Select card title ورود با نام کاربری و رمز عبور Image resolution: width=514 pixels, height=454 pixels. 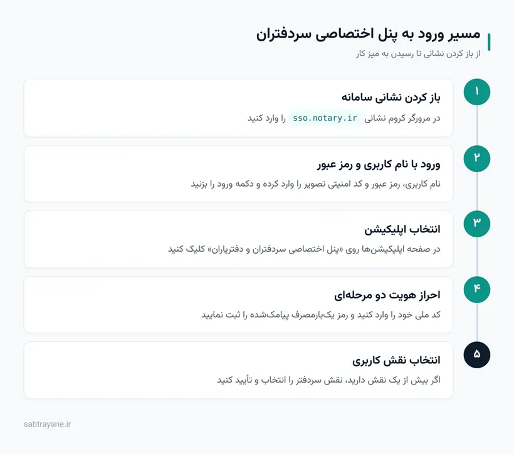tap(379, 164)
